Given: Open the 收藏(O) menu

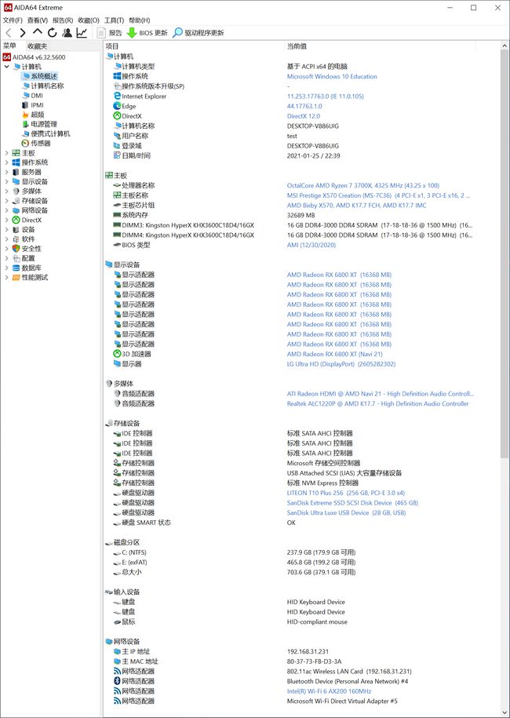Looking at the screenshot, I should (89, 20).
